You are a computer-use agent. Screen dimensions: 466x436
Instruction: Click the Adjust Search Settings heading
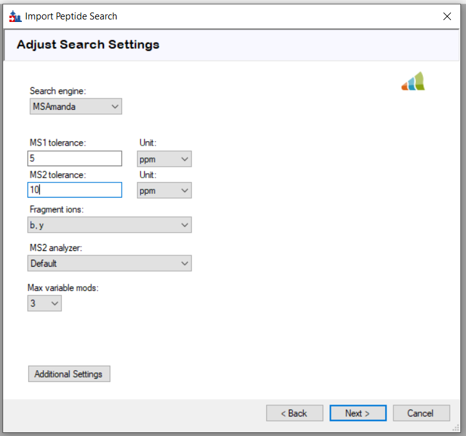(x=88, y=45)
